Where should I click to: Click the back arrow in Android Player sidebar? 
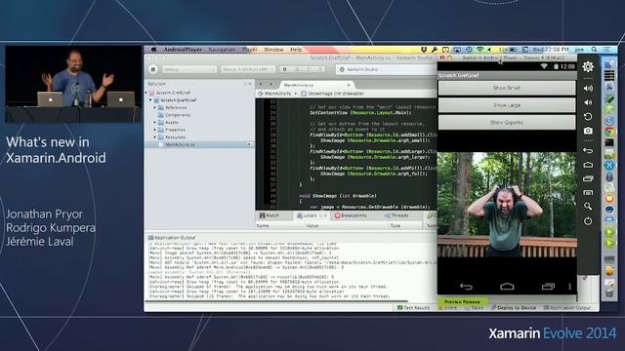pos(588,151)
